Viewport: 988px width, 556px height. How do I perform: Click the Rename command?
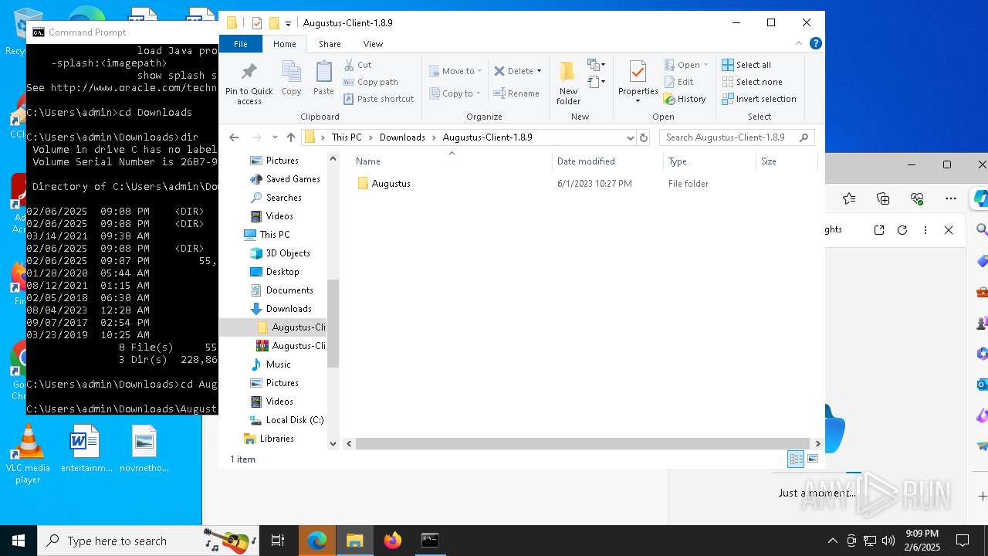click(517, 93)
